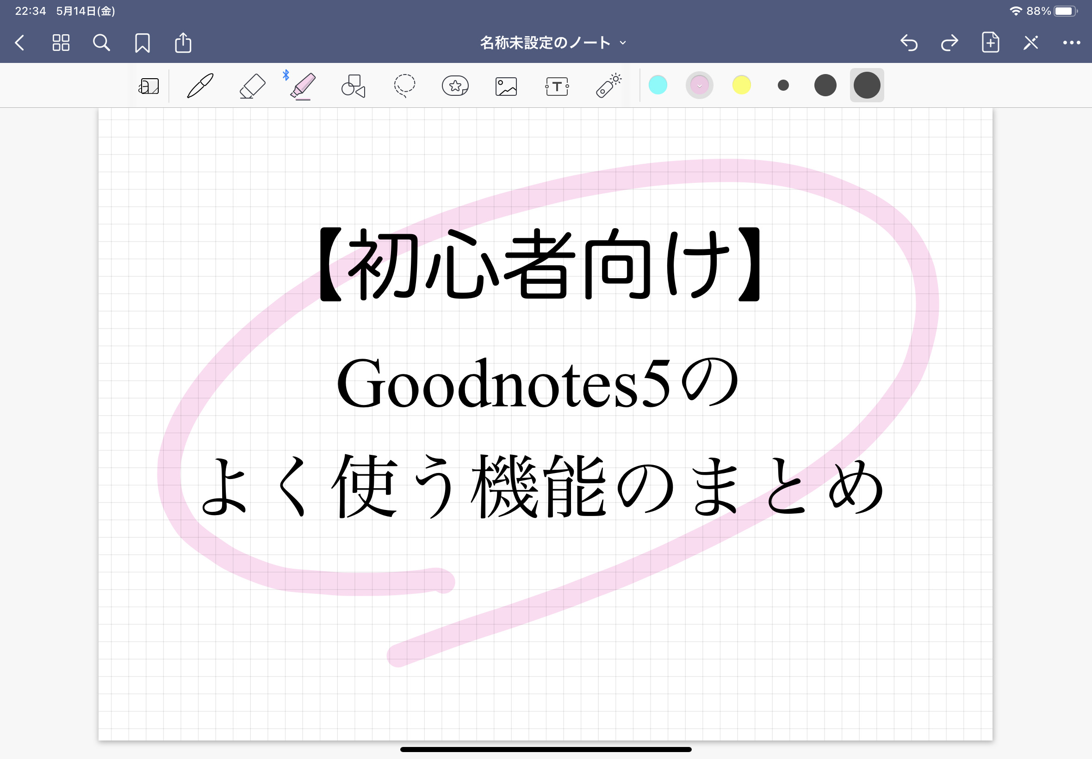
Task: Select the Lasso tool
Action: (404, 86)
